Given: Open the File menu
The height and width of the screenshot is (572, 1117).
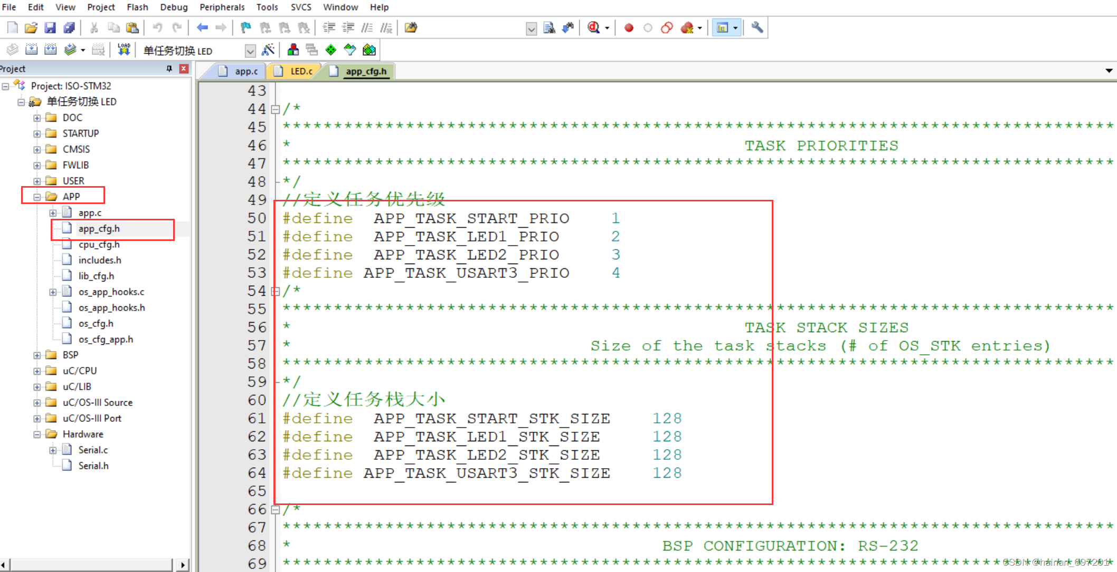Looking at the screenshot, I should tap(9, 7).
